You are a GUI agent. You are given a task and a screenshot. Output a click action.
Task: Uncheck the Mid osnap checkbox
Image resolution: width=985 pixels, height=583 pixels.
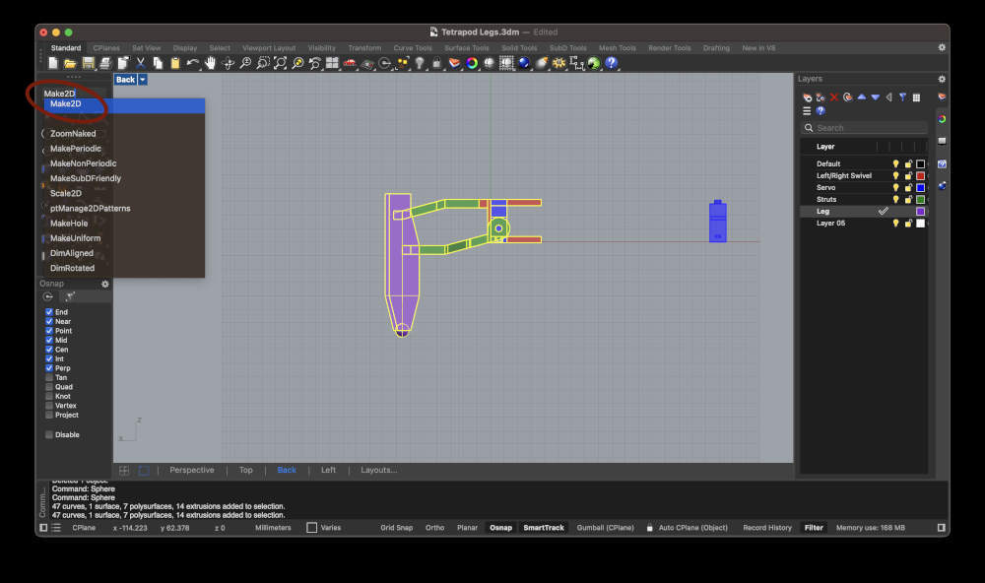pos(49,340)
